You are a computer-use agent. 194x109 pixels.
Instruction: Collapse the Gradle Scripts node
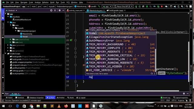pos(6,54)
